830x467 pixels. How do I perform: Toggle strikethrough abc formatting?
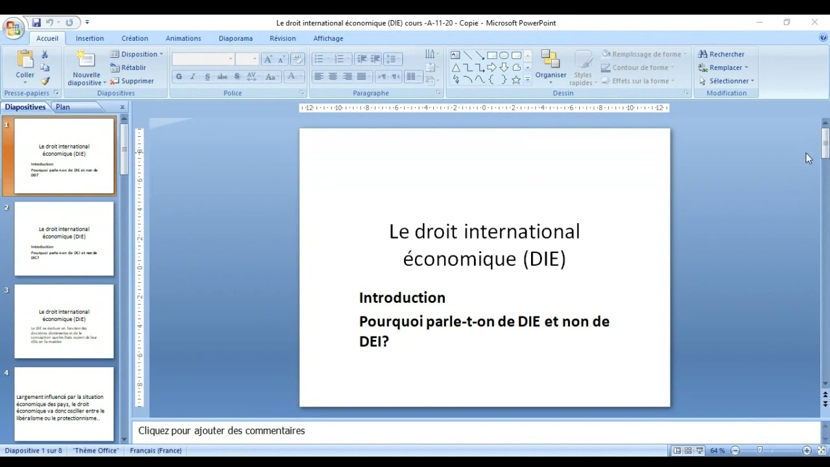pos(222,77)
